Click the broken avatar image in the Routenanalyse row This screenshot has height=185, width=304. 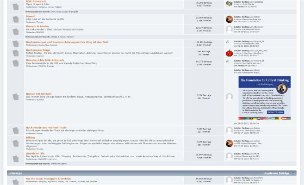[227, 42]
